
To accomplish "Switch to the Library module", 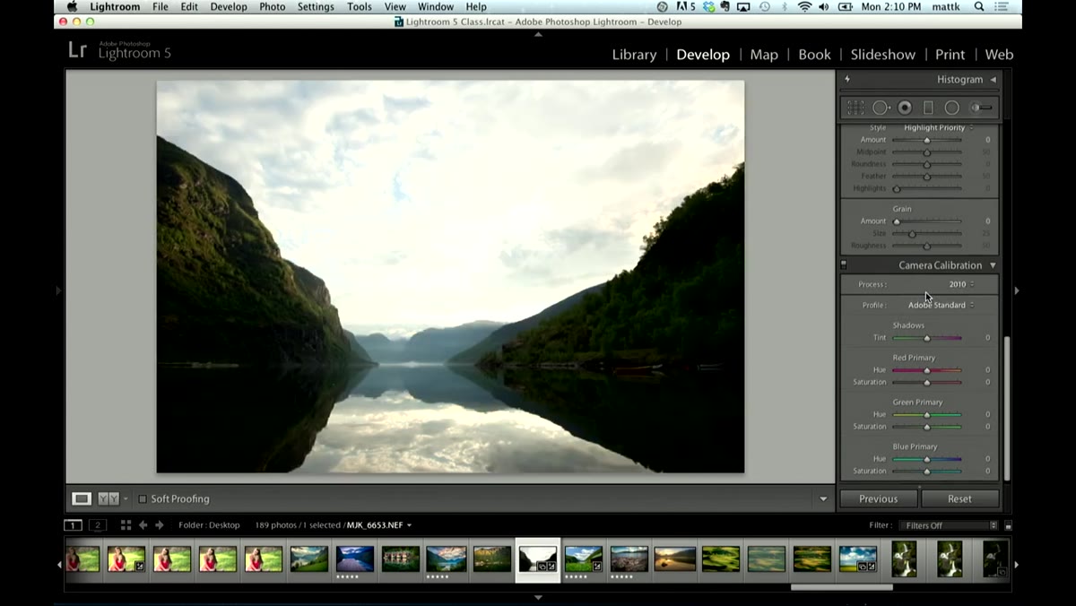I will [x=634, y=55].
